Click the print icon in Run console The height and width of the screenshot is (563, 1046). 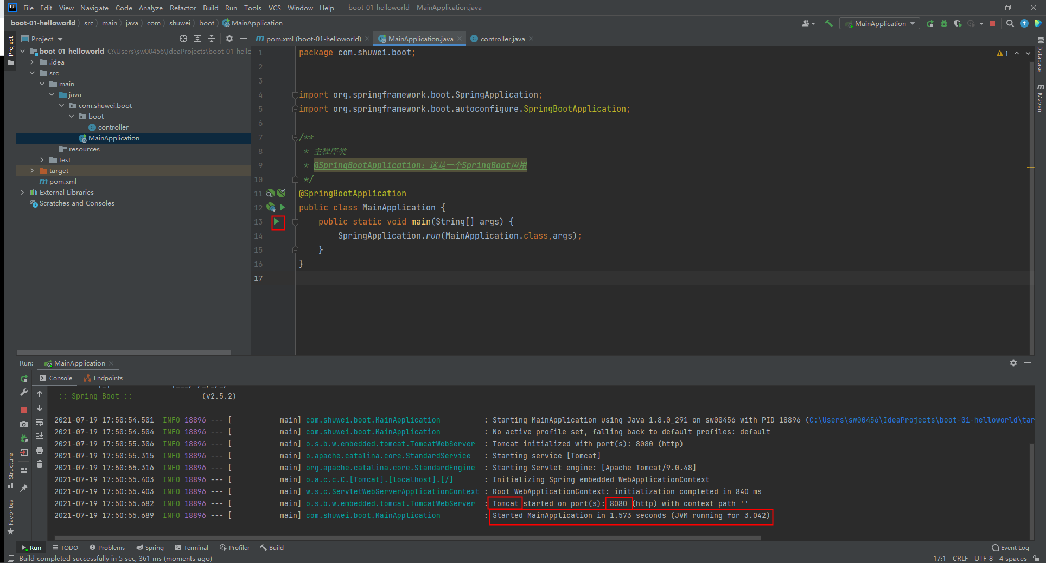pyautogui.click(x=40, y=450)
